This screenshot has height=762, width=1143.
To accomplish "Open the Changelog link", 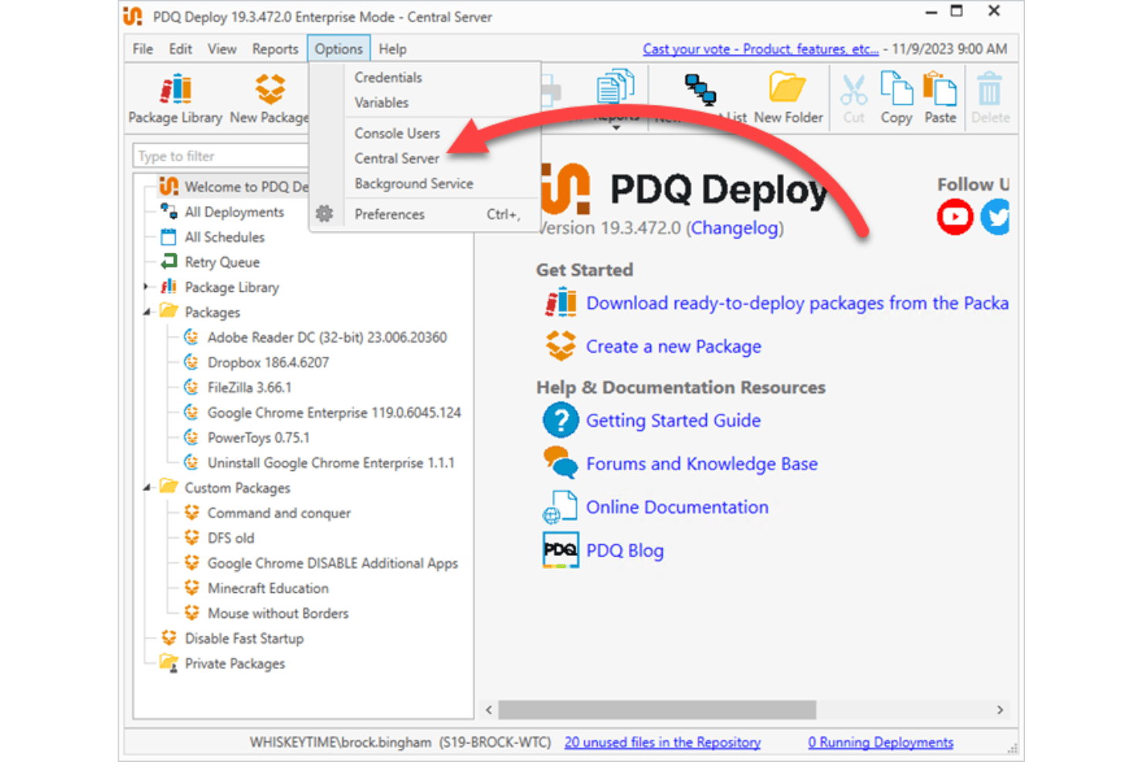I will point(734,228).
